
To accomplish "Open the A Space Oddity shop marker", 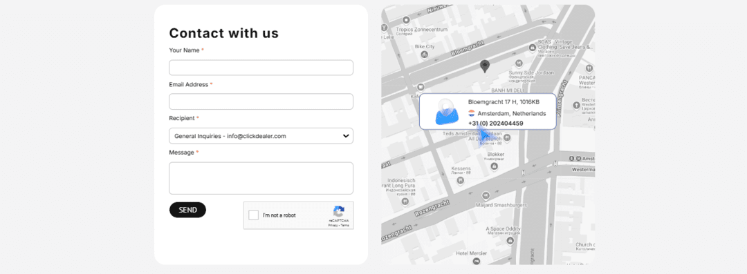I will coord(510,241).
